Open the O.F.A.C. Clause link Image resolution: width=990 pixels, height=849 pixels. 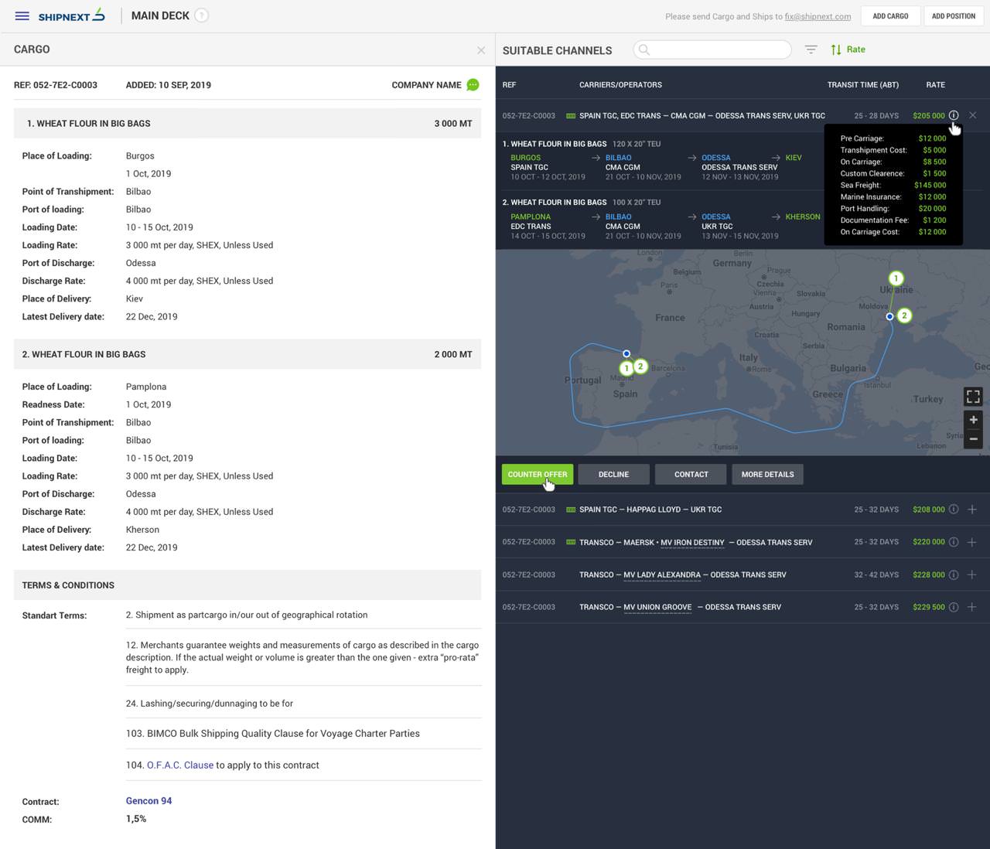tap(180, 765)
